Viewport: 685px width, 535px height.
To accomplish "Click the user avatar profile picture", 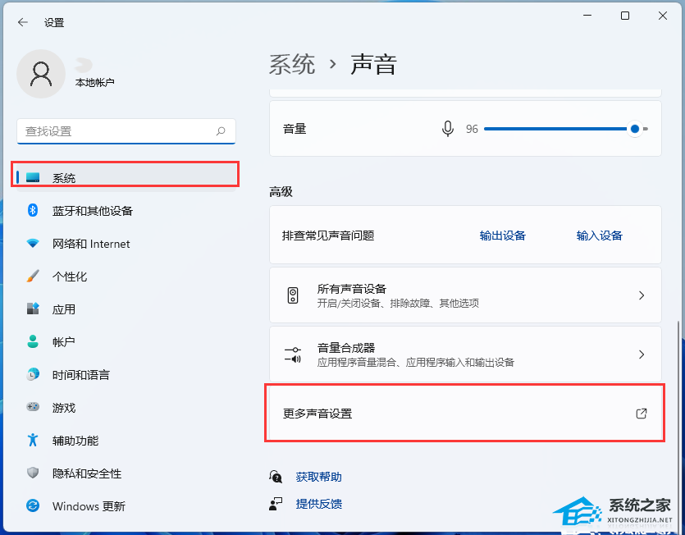I will pyautogui.click(x=41, y=74).
